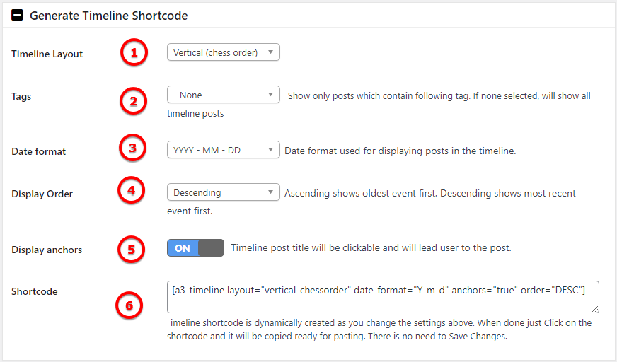This screenshot has height=362, width=617.
Task: Click the red circle marker number 3
Action: coord(132,148)
